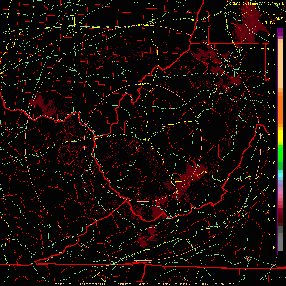The width and height of the screenshot is (286, 286).
Task: Click the pink segment of the color bar
Action: pyautogui.click(x=281, y=193)
